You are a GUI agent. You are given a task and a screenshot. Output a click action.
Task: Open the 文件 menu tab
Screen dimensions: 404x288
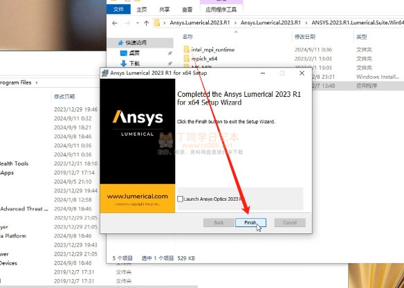[118, 10]
